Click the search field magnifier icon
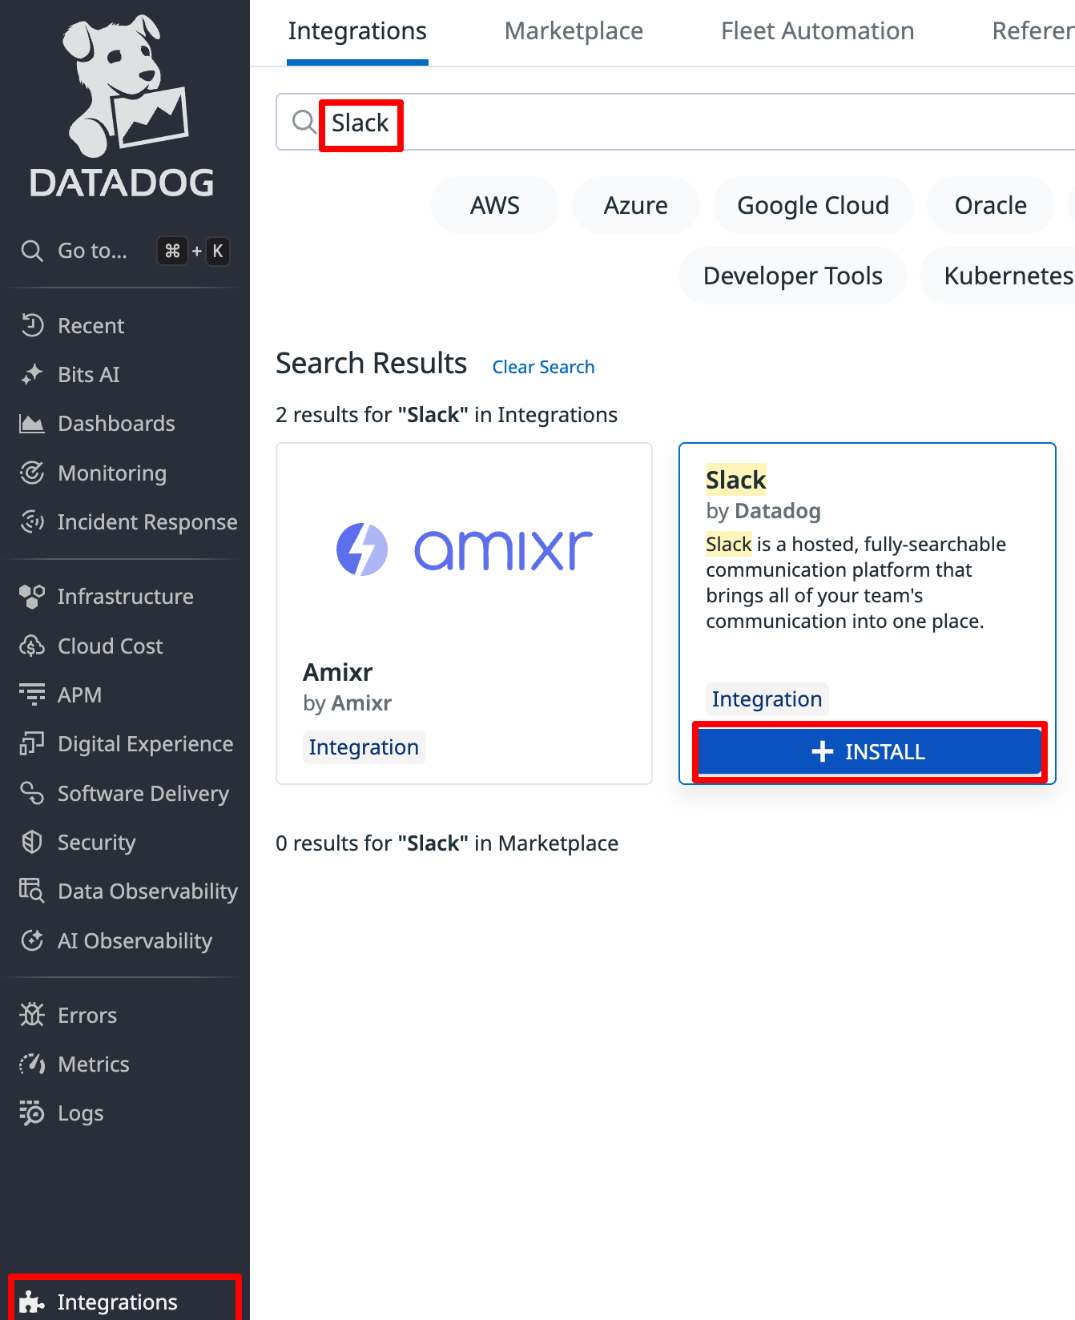 (x=304, y=122)
